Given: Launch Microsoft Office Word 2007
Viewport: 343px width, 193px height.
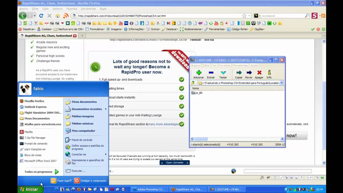Looking at the screenshot, I should click(x=38, y=161).
